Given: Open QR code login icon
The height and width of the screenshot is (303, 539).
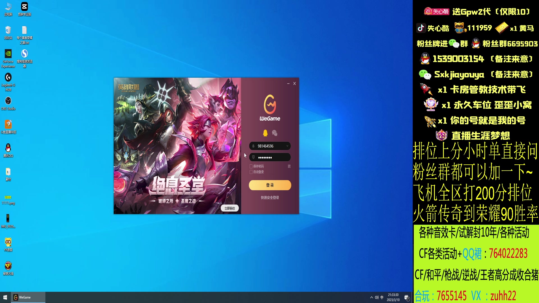Looking at the screenshot, I should pos(289,166).
